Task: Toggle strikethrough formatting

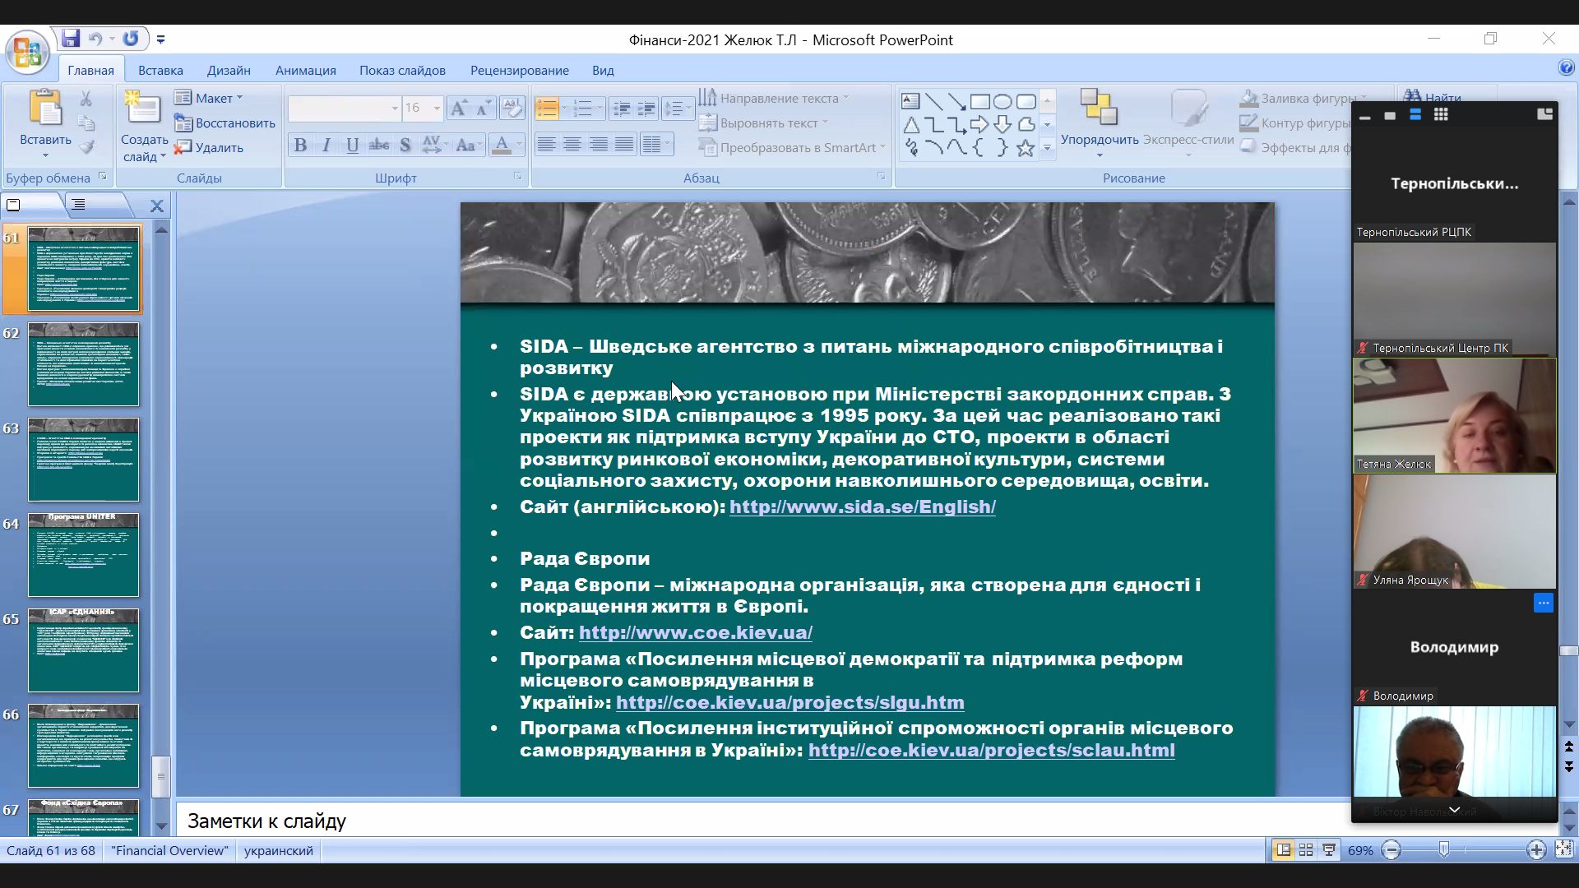Action: click(379, 146)
